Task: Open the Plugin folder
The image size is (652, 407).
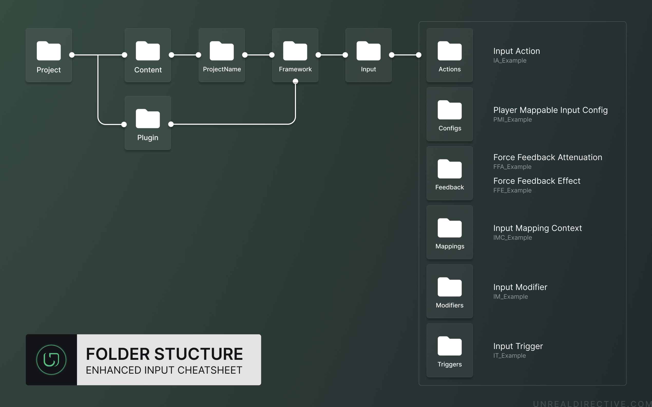Action: coord(148,119)
